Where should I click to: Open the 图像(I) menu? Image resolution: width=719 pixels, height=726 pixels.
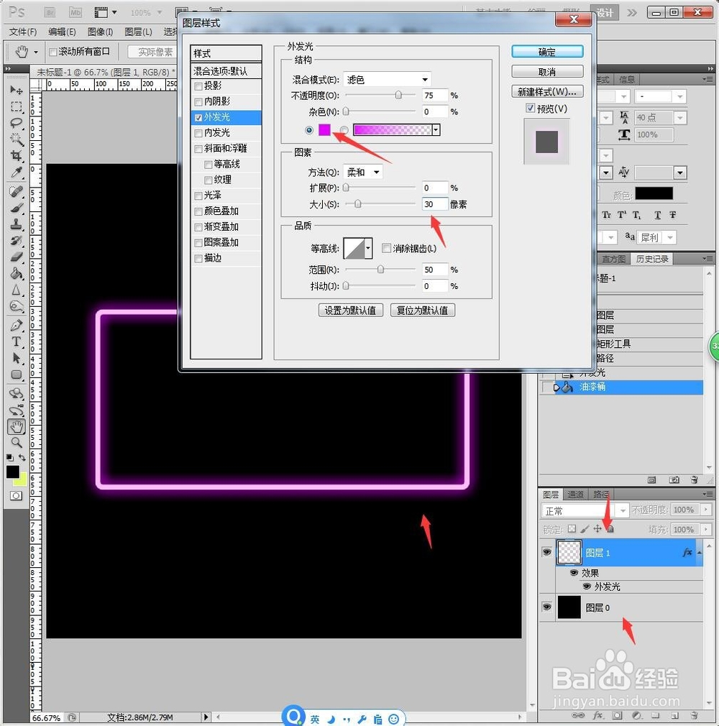pos(100,32)
